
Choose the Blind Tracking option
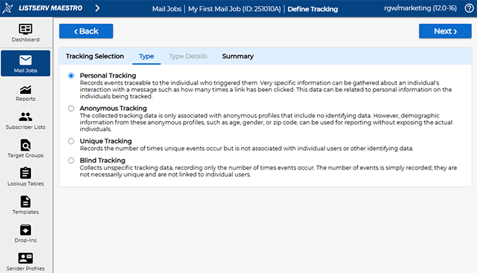click(x=71, y=160)
